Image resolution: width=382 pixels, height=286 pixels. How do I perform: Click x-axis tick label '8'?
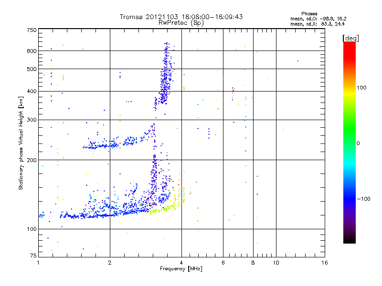point(253,263)
